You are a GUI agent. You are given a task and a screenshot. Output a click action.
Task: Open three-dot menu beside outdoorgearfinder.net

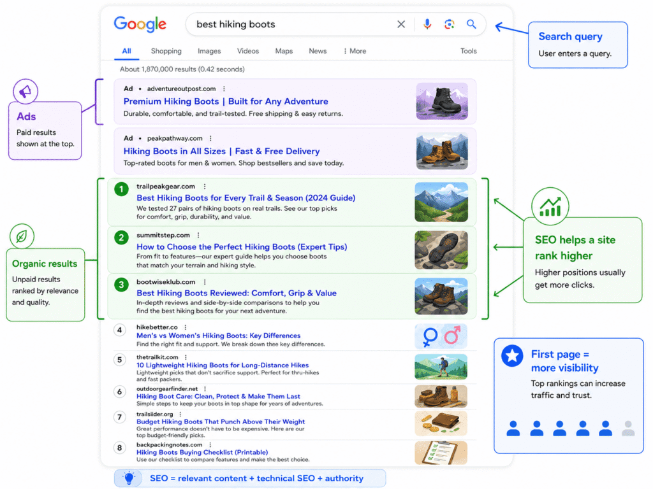click(205, 389)
